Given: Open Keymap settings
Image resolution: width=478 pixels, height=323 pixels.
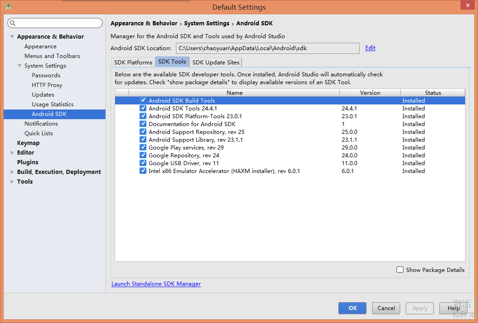Looking at the screenshot, I should point(29,143).
